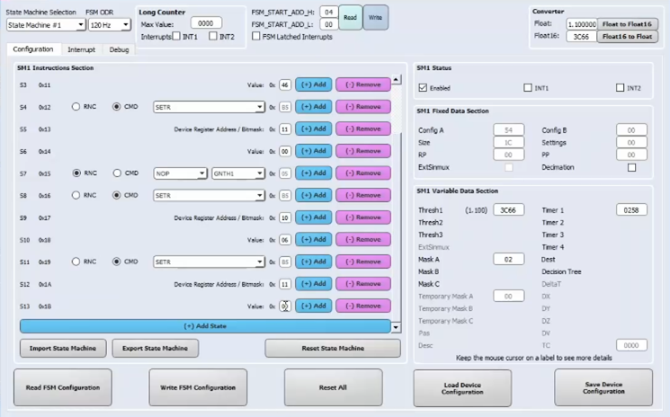The height and width of the screenshot is (417, 670).
Task: Click Float16 to Float converter button
Action: 627,37
